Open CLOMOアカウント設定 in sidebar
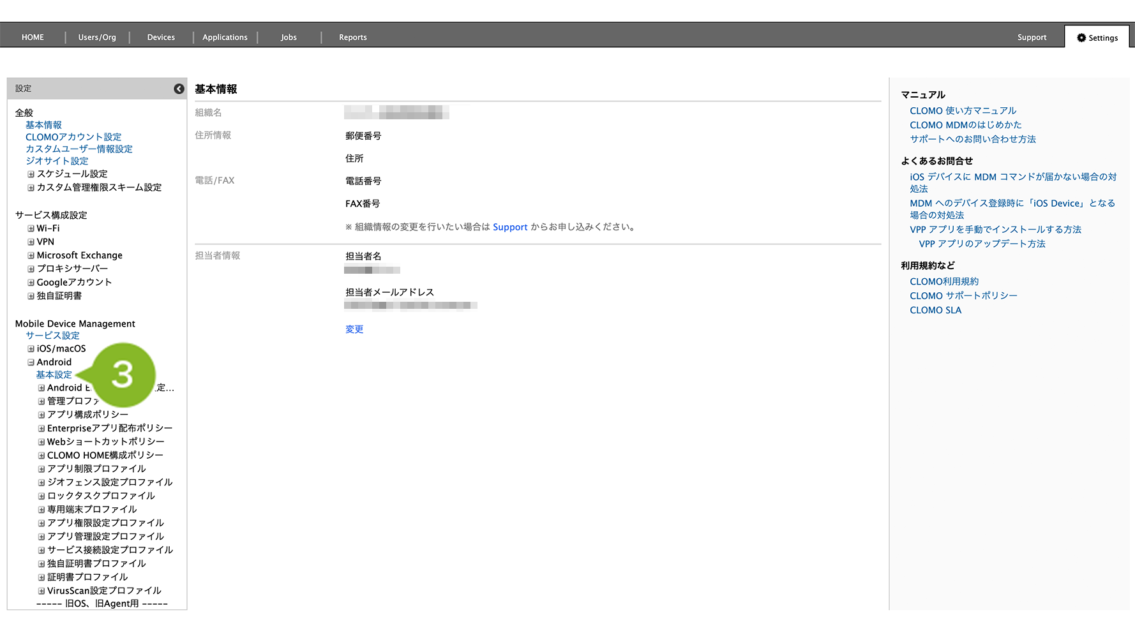Screen dimensions: 1135x638 point(73,137)
